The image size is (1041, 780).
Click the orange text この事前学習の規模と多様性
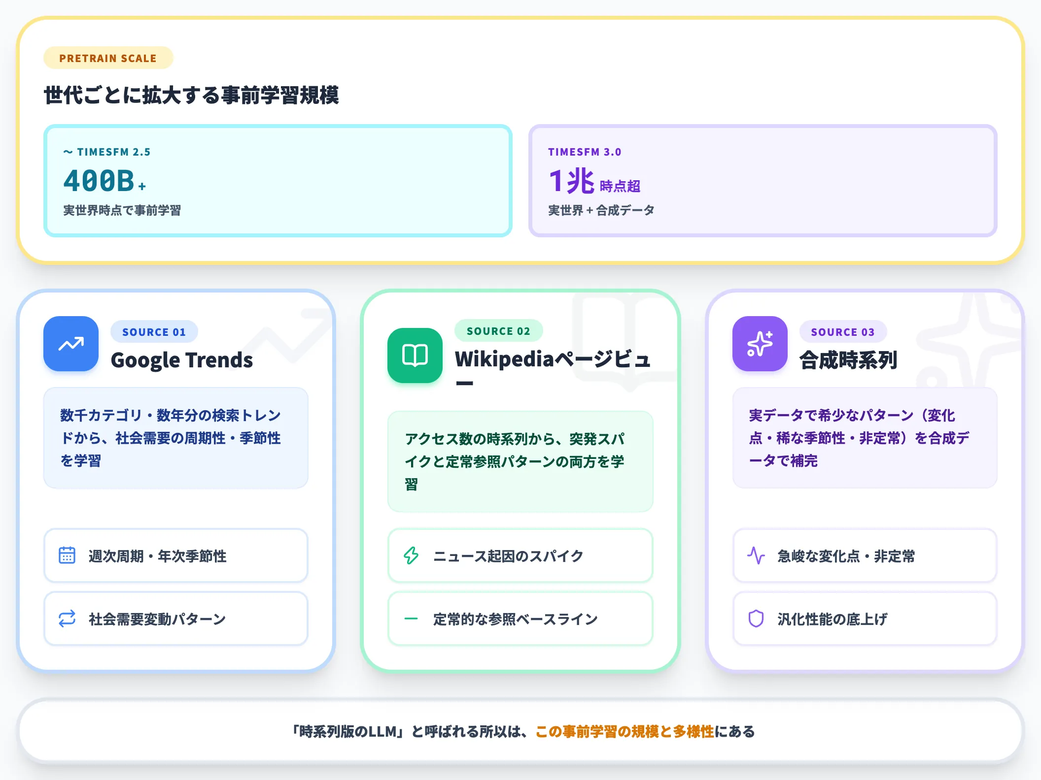(625, 732)
